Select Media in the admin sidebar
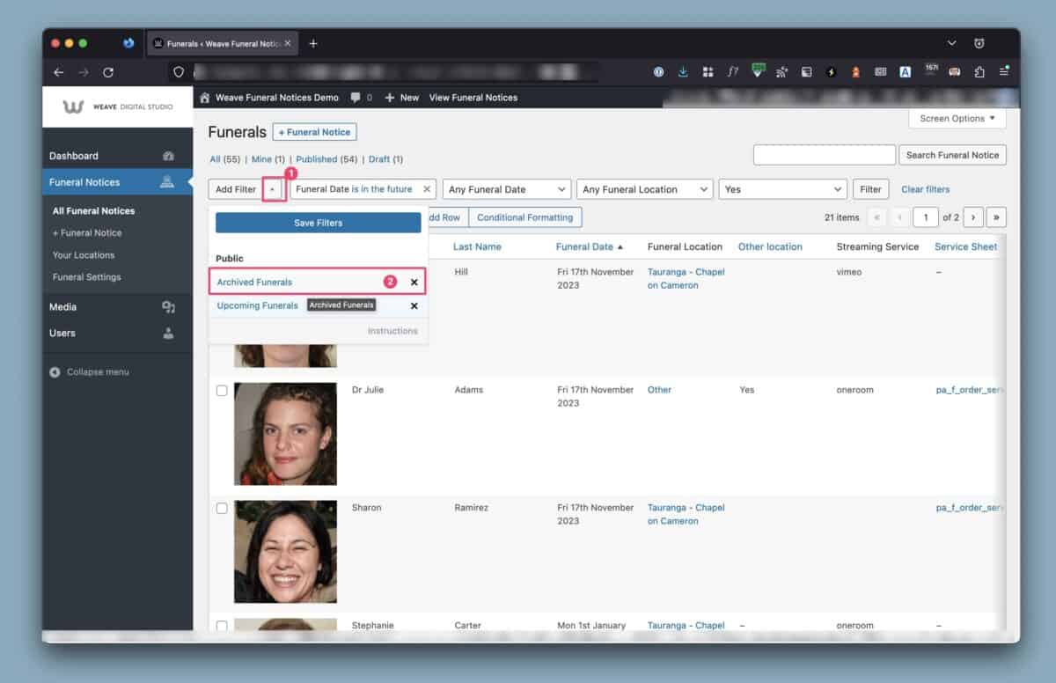1056x683 pixels. (62, 307)
